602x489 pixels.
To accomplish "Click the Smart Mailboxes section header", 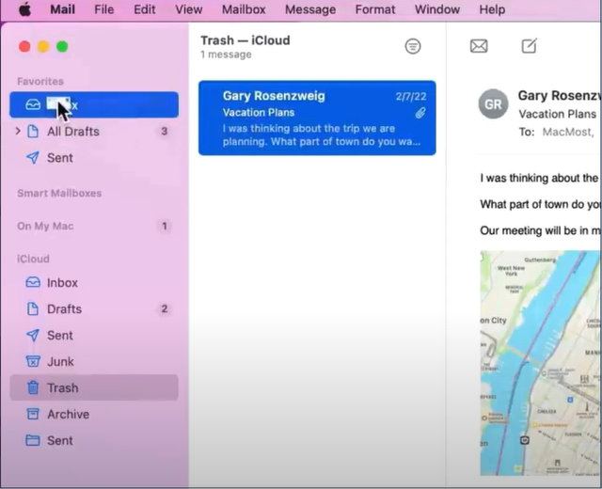I will (59, 193).
